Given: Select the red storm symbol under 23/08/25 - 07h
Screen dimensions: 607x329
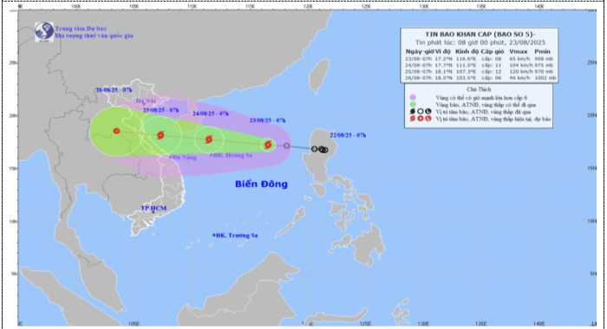Looking at the screenshot, I should [x=268, y=145].
